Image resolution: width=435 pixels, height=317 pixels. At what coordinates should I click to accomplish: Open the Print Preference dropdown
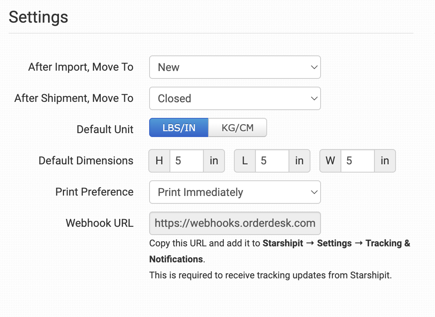point(235,192)
